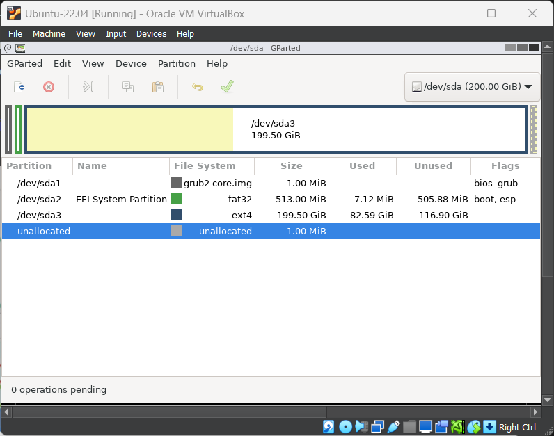This screenshot has height=436, width=554.
Task: Click the Name column header
Action: coord(121,166)
